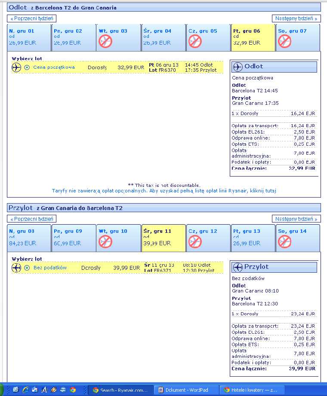Screen dimensions: 327x396
Task: Select return date Pn, gru 09
Action: (74, 238)
